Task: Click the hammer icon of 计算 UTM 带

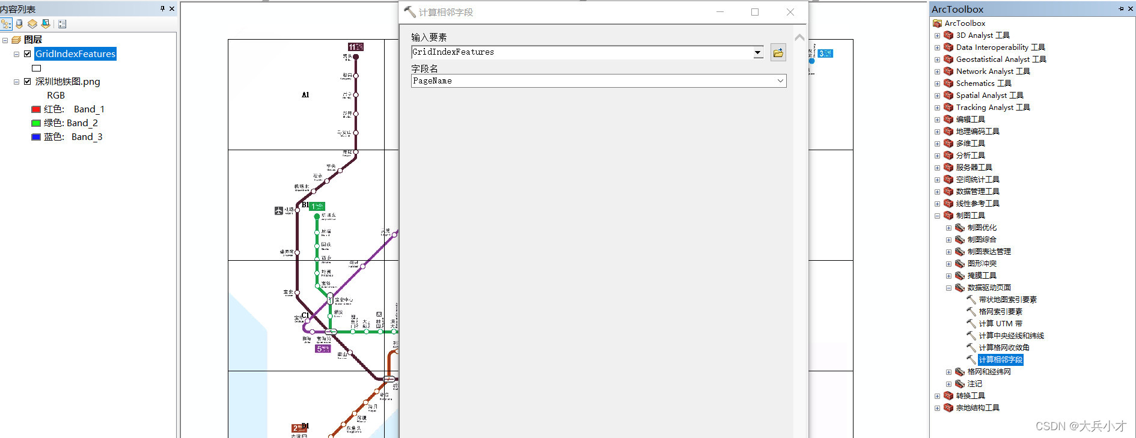Action: coord(971,324)
